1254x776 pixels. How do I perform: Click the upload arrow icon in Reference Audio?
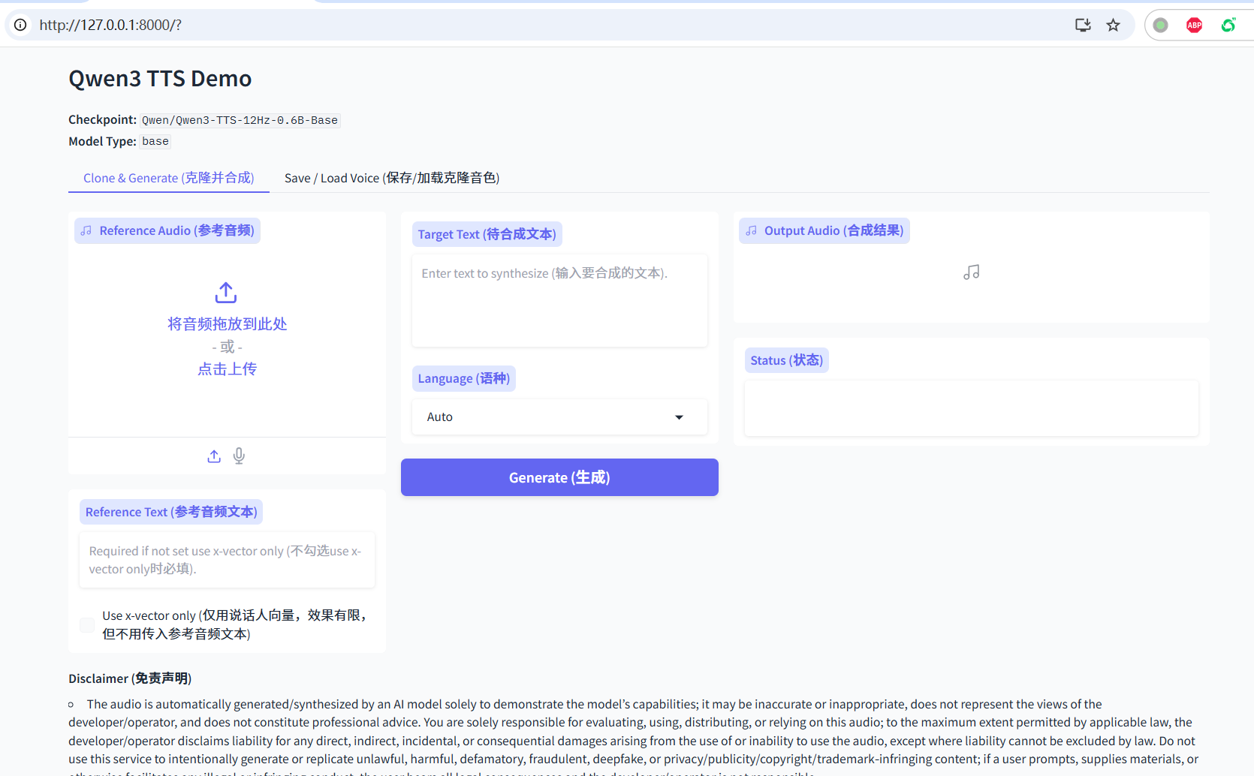point(226,293)
